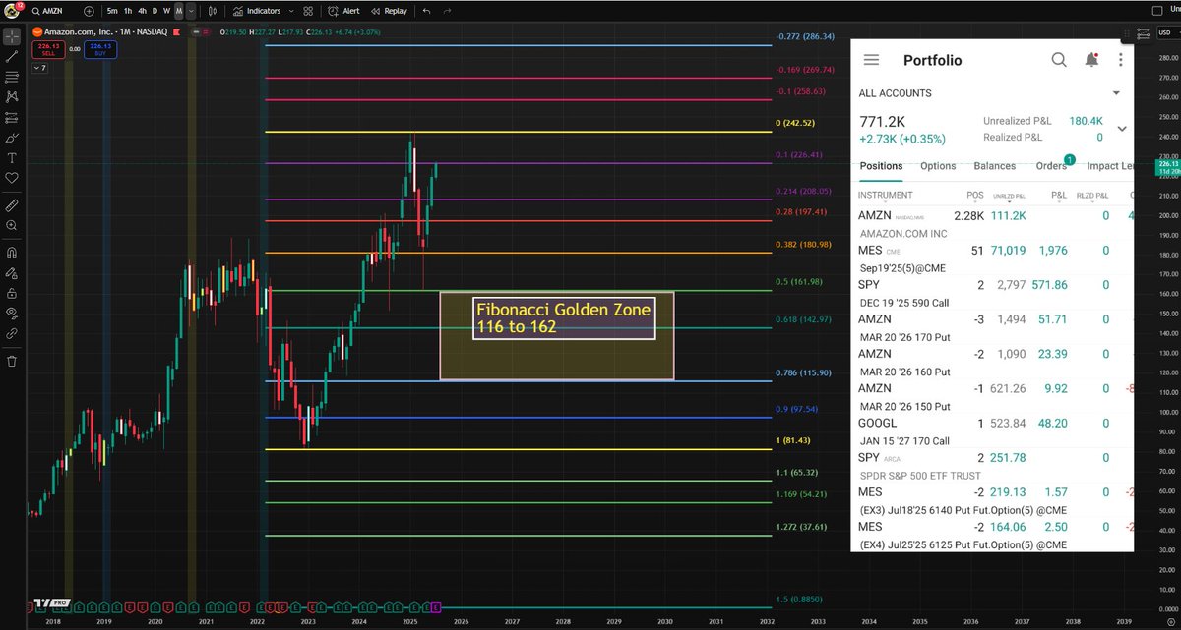The height and width of the screenshot is (630, 1181).
Task: Select the W weekly timeframe
Action: click(165, 11)
